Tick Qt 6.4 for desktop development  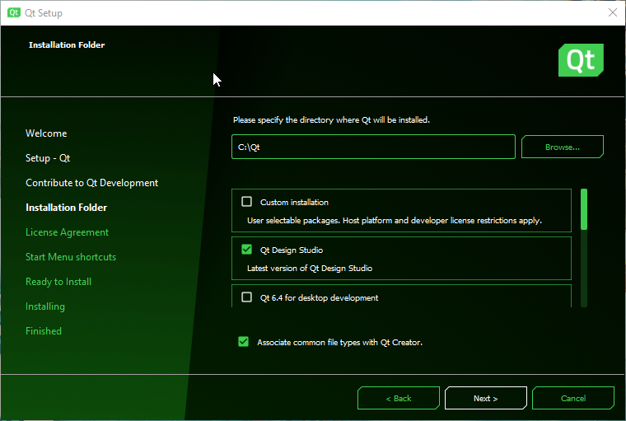click(247, 297)
